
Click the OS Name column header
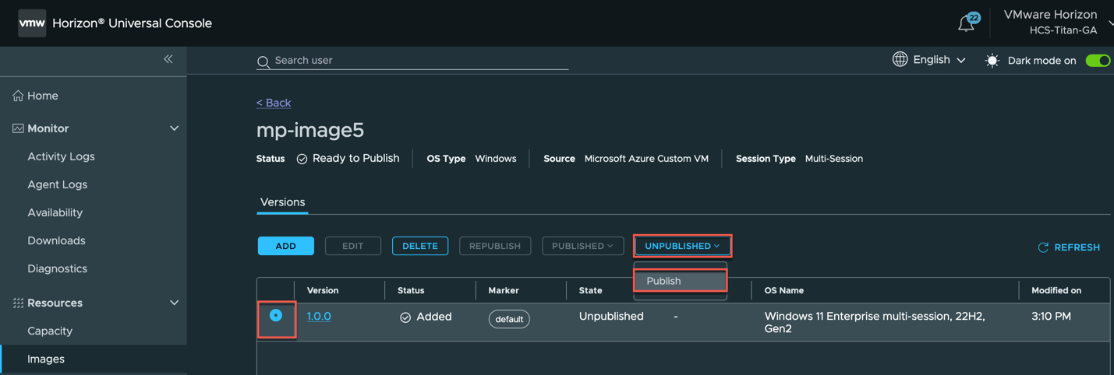click(x=784, y=290)
